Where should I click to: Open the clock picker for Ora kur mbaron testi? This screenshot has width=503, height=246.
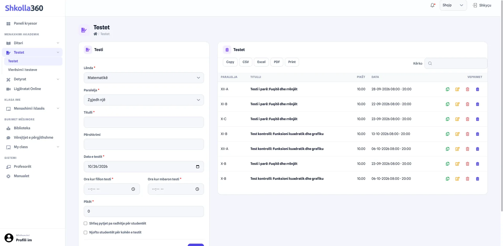point(197,189)
